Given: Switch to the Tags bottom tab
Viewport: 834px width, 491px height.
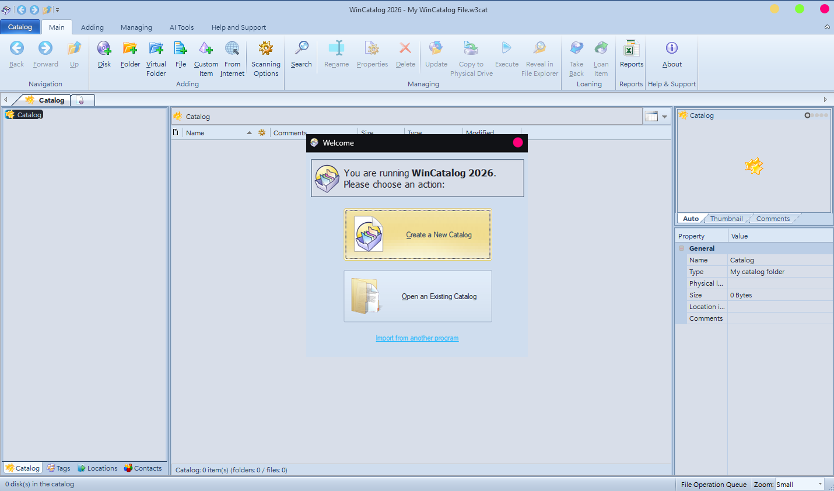Looking at the screenshot, I should point(58,468).
